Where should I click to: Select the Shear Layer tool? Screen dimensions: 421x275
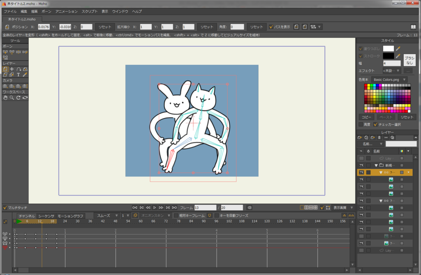[5, 75]
